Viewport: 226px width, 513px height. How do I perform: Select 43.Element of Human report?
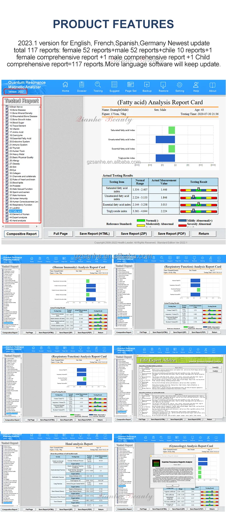pos(19,214)
